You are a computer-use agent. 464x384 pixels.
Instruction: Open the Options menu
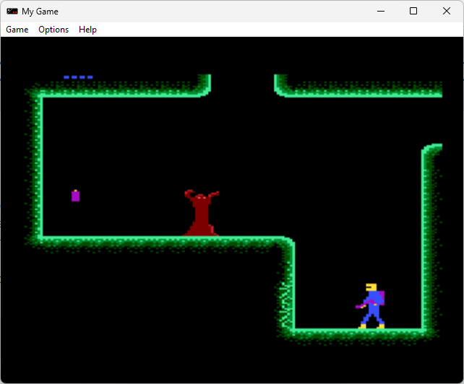tap(53, 30)
